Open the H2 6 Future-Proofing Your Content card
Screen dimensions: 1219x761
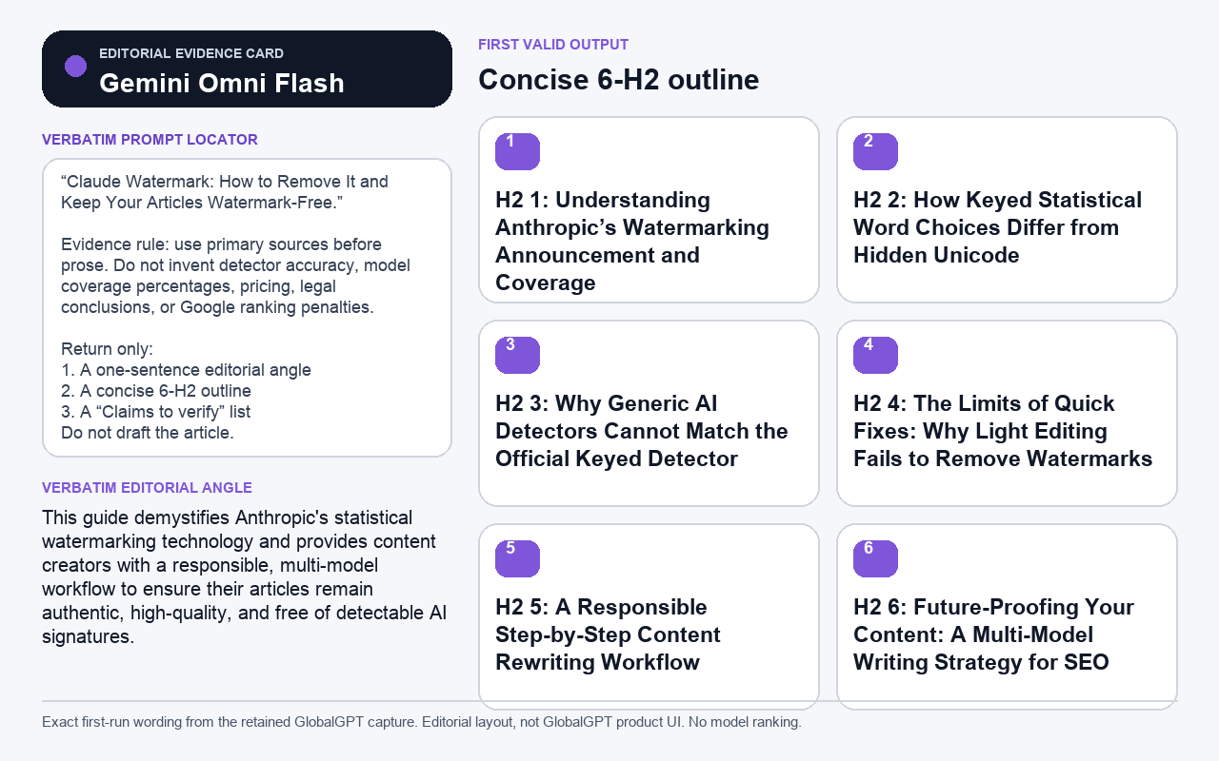coord(1007,616)
